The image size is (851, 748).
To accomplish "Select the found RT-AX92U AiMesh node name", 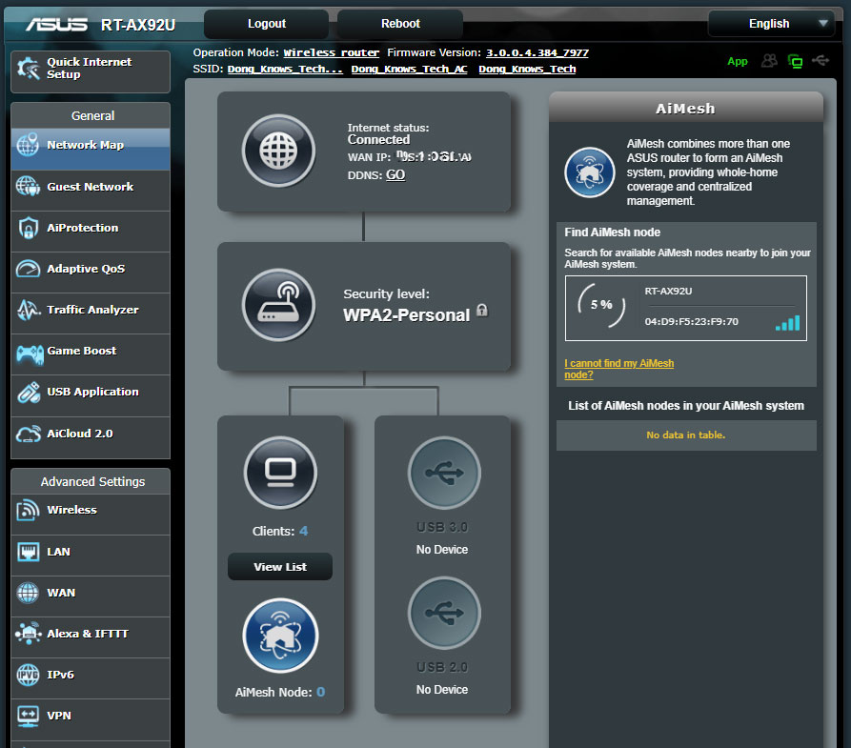I will 668,291.
